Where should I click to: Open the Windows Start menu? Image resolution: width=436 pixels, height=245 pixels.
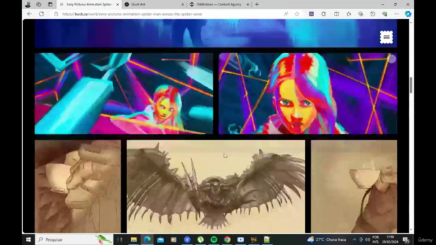(x=28, y=240)
